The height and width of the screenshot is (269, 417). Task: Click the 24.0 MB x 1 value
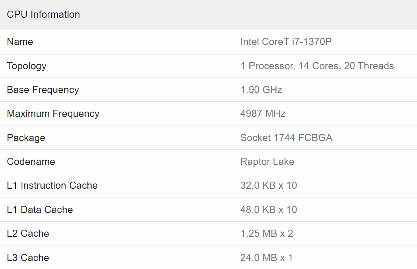266,258
